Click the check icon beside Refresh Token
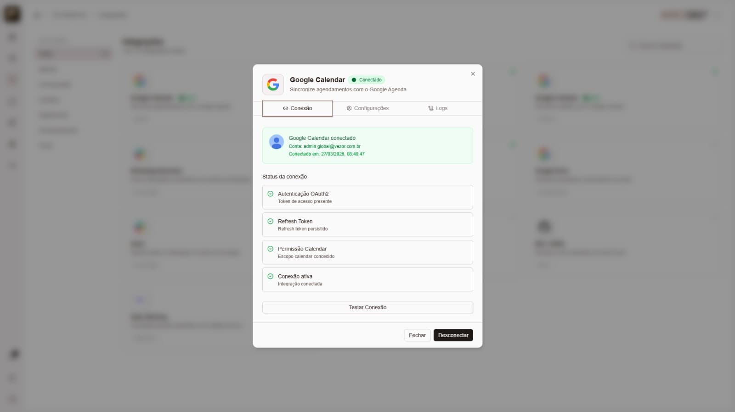 (271, 221)
